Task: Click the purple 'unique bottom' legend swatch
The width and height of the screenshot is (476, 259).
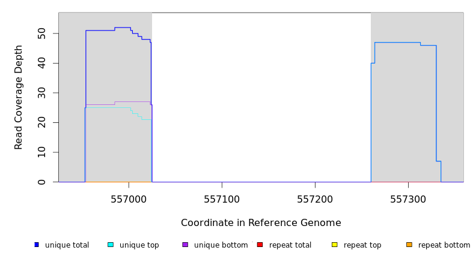Action: pos(185,245)
